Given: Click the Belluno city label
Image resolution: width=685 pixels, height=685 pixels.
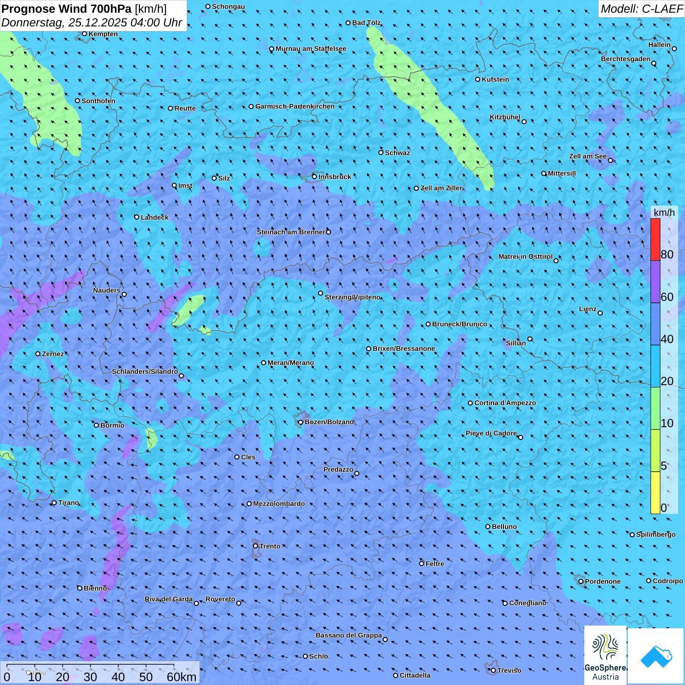Looking at the screenshot, I should [504, 526].
